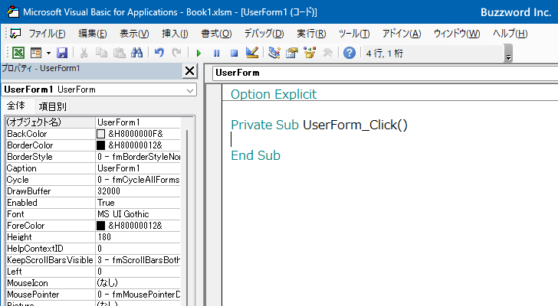Screen dimensions: 558x306
Task: Click the Break pause icon
Action: tap(216, 54)
